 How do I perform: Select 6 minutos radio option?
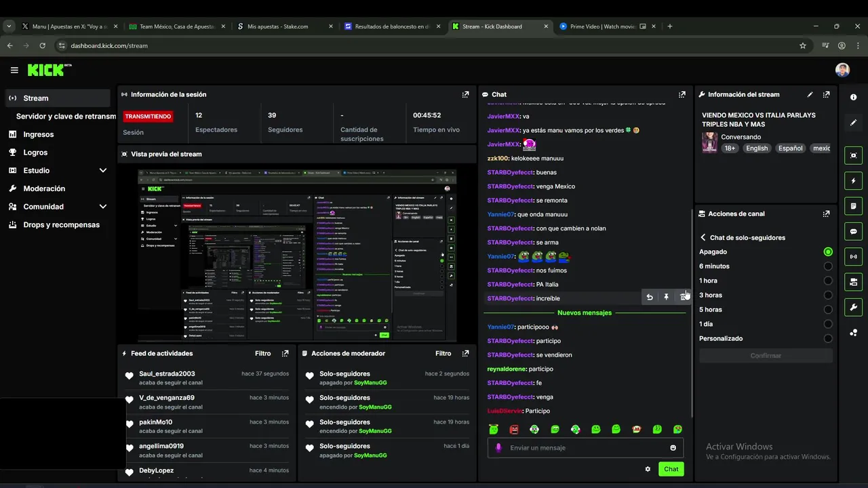[828, 266]
